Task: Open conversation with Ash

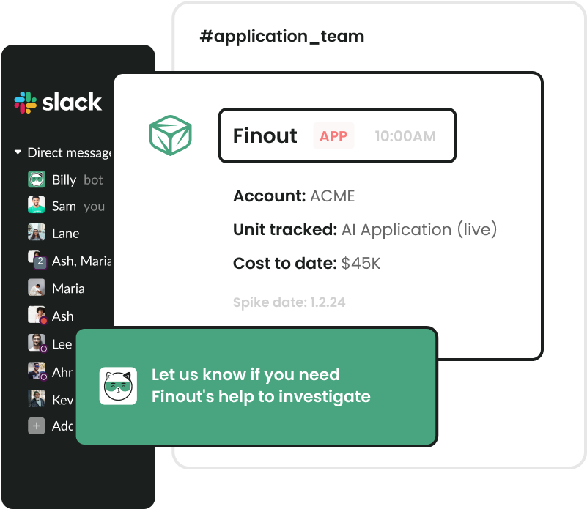Action: pos(62,316)
